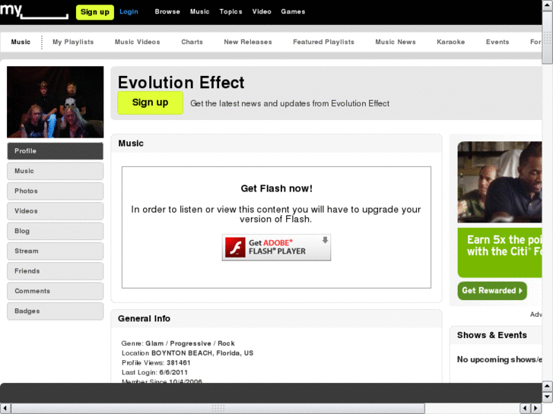Image resolution: width=553 pixels, height=414 pixels.
Task: Click the Get Flash now! heading
Action: click(x=277, y=188)
